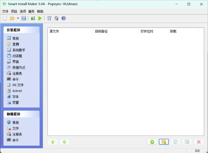Save the project with the floppy disk icon
208x153 pixels.
24,18
